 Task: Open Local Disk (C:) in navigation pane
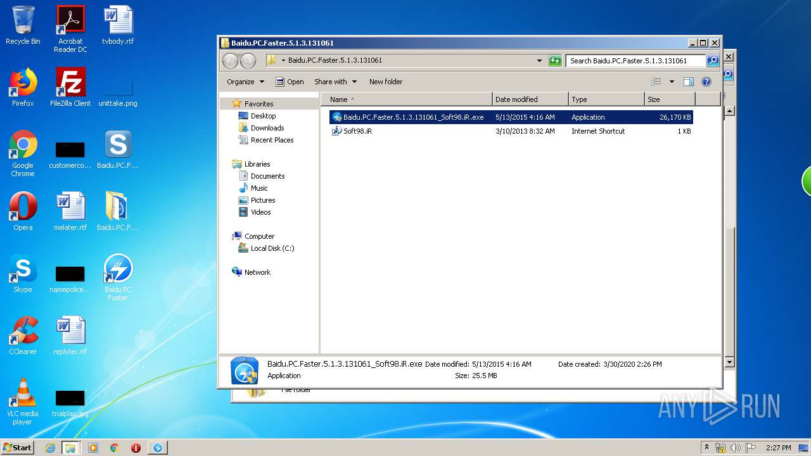click(272, 248)
